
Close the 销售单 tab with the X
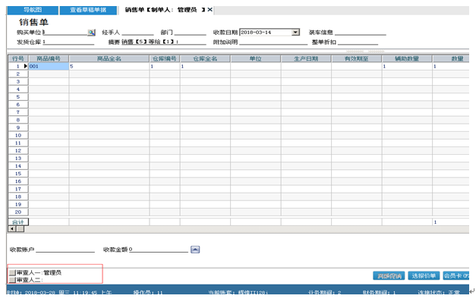click(x=210, y=9)
